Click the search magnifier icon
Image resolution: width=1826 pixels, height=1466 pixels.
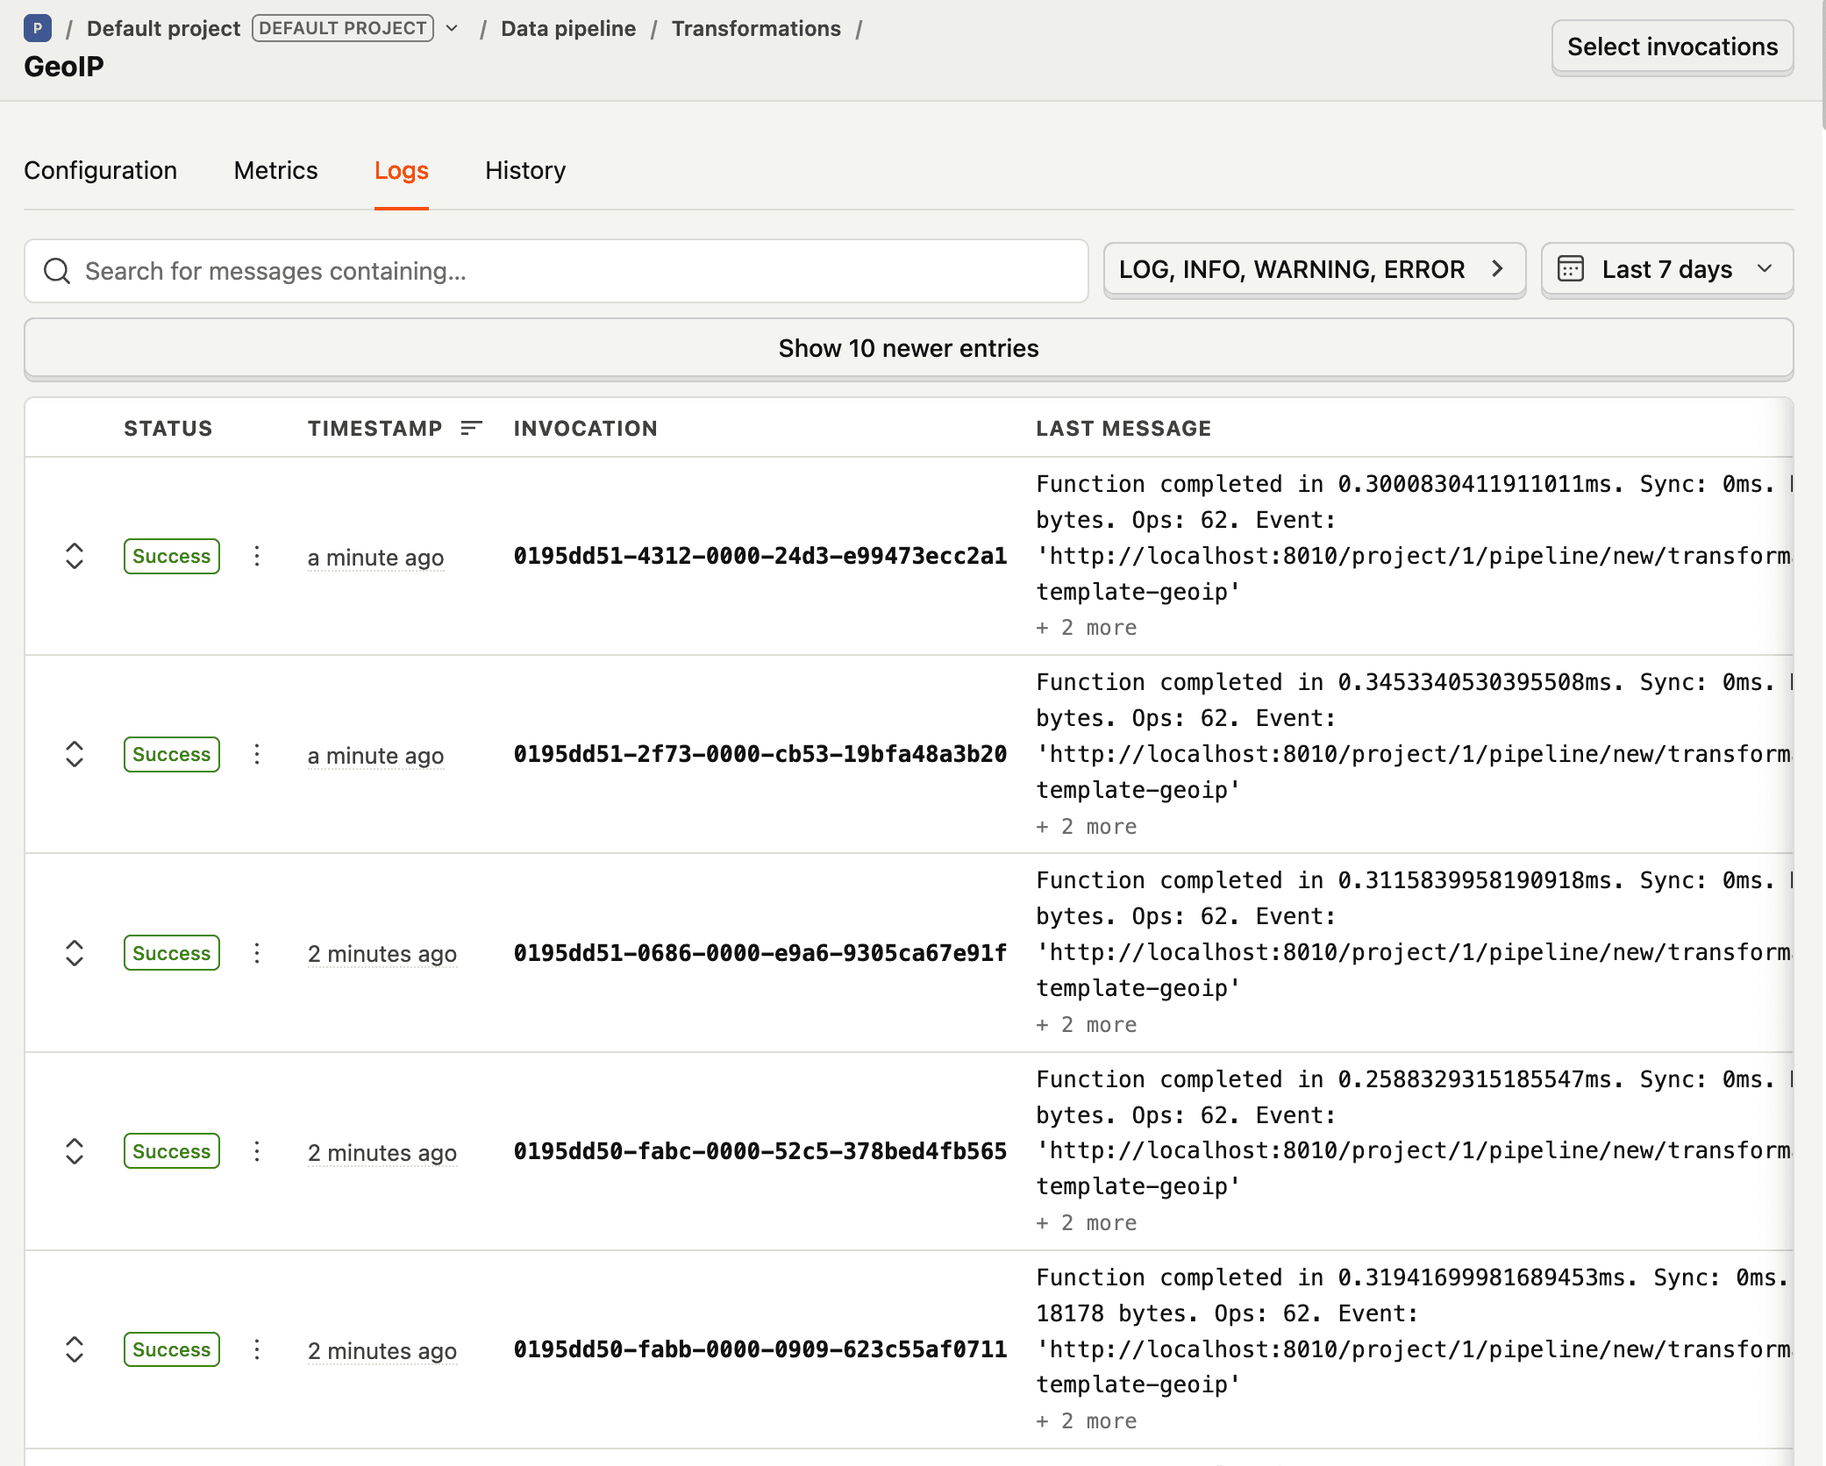click(57, 271)
